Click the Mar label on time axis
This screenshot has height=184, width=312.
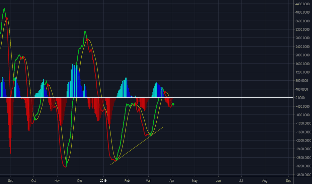[148, 181]
